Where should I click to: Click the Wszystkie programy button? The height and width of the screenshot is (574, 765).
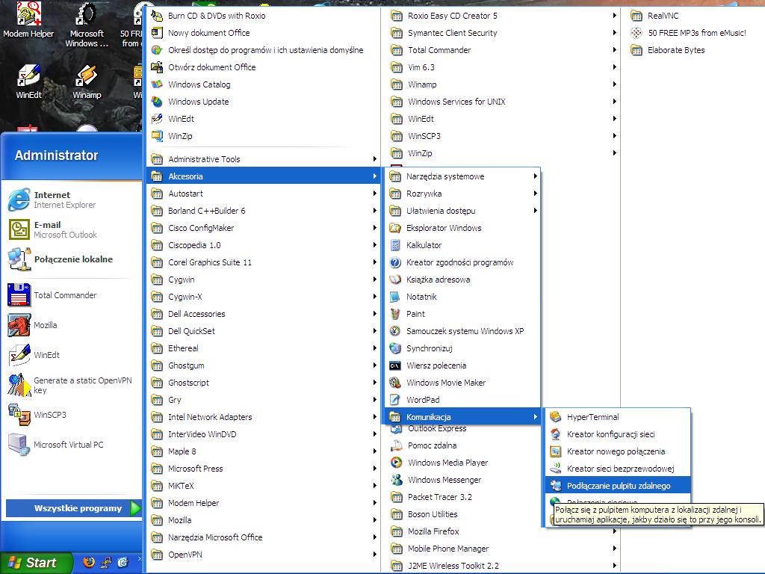pos(73,508)
